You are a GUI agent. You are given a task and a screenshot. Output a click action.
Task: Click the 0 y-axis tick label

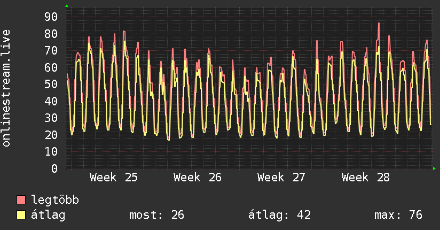tap(54, 168)
